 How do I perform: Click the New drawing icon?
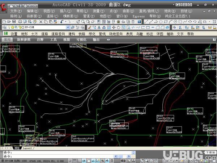(4, 22)
